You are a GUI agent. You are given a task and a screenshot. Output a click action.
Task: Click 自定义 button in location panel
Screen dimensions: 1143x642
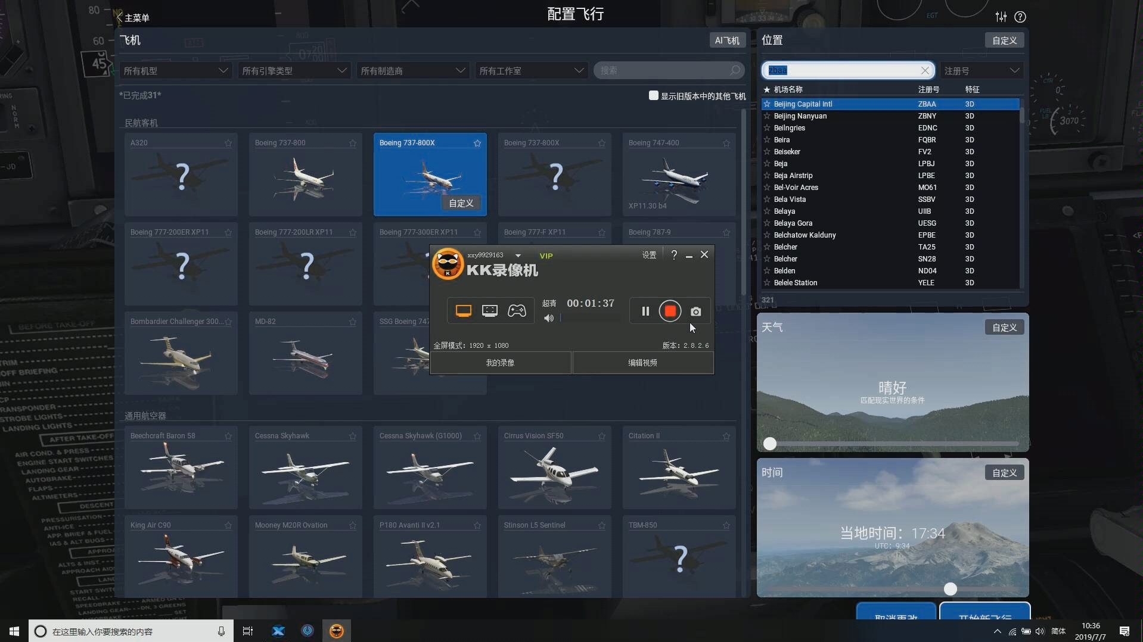(1004, 40)
